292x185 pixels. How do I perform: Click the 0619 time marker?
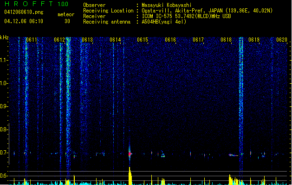[254, 40]
